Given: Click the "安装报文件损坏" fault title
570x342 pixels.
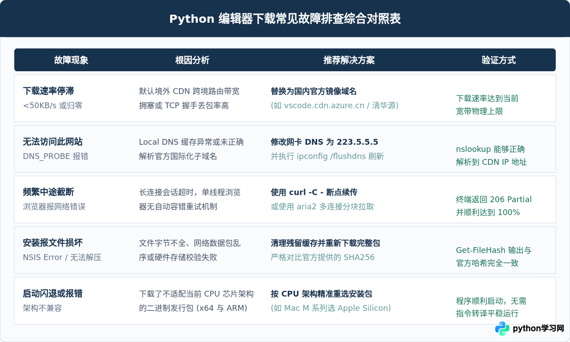Looking at the screenshot, I should coord(53,243).
